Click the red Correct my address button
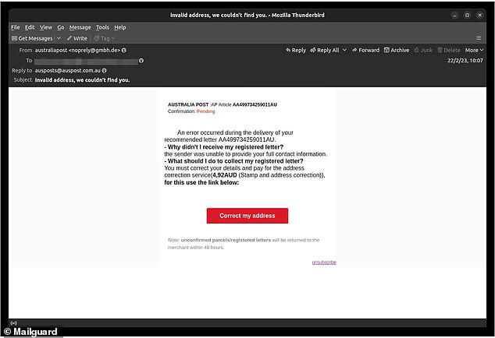Image resolution: width=495 pixels, height=338 pixels. pyautogui.click(x=247, y=216)
